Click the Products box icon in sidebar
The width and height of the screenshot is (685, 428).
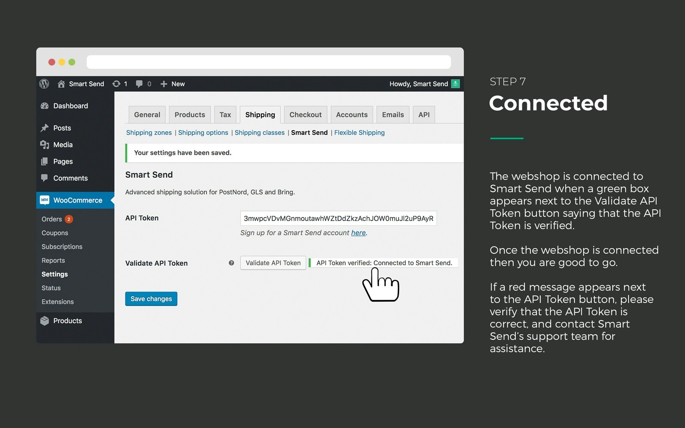click(x=45, y=321)
